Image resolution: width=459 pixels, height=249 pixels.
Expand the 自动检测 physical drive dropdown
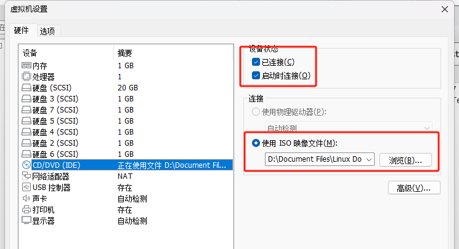[426, 128]
